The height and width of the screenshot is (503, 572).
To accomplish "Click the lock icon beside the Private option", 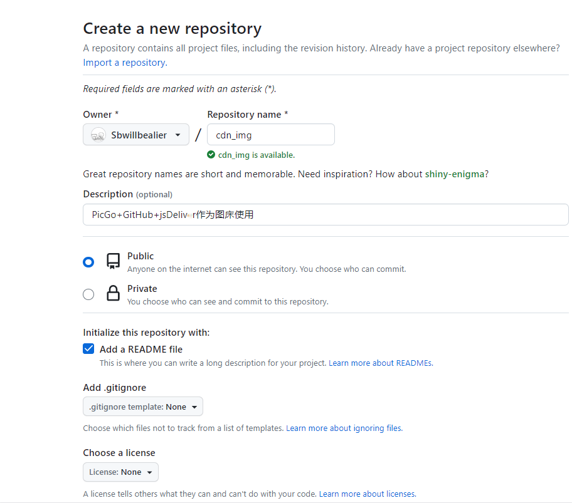I will [x=113, y=294].
